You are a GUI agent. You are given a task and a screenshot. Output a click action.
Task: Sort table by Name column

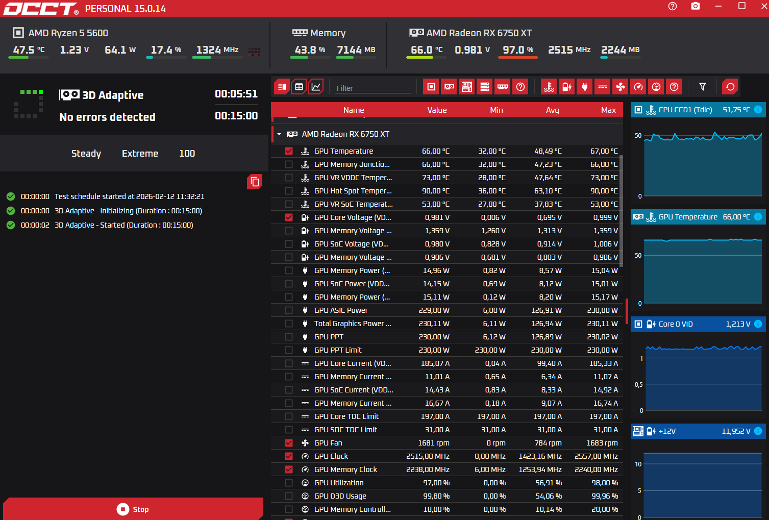tap(354, 110)
